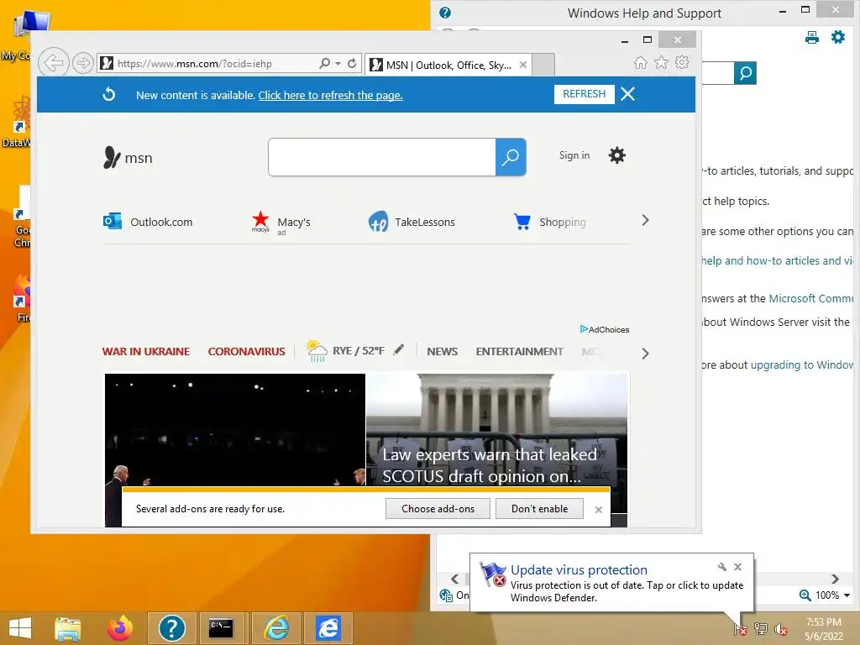Image resolution: width=860 pixels, height=645 pixels.
Task: Select the NEWS category
Action: 442,352
